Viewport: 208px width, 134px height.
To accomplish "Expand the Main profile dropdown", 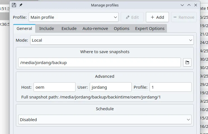I will point(74,17).
